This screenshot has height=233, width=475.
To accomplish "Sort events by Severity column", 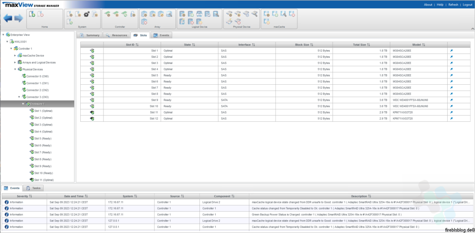I will [25, 196].
